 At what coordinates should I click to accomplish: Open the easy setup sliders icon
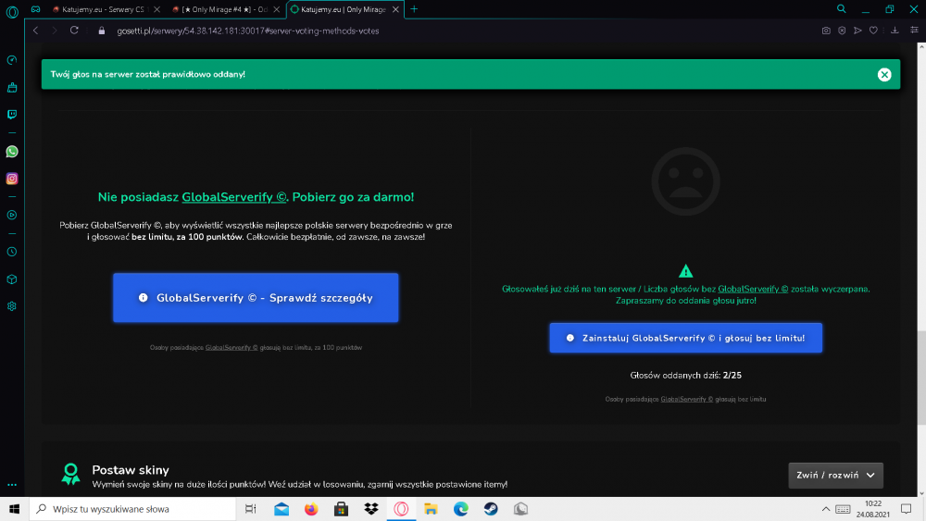[x=914, y=31]
